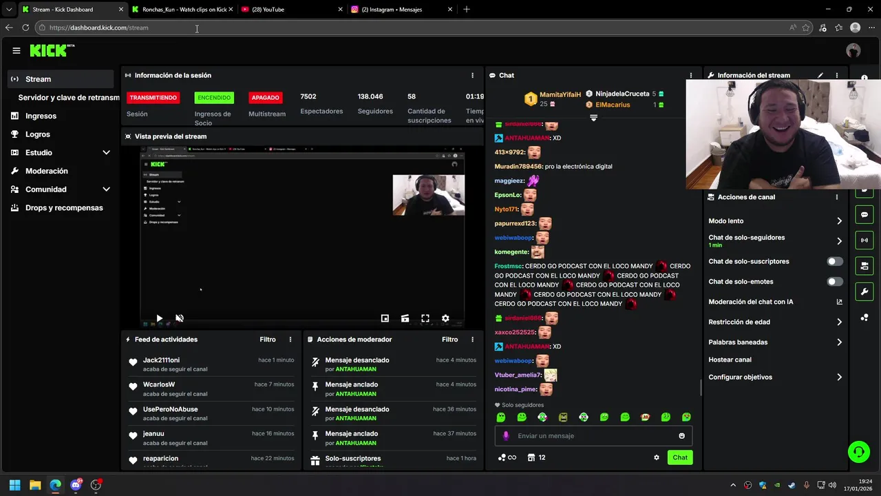Toggle Chat de solo-suscriptores
Viewport: 881px width, 496px height.
835,262
